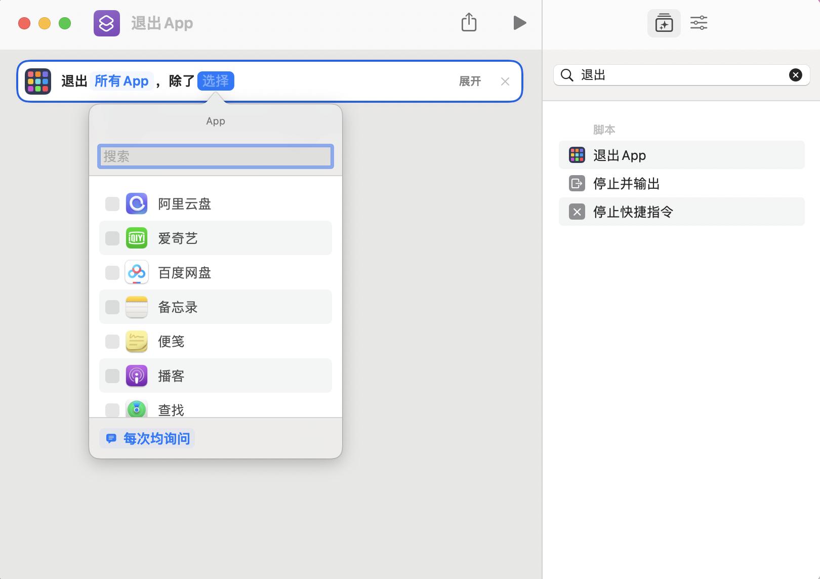
Task: Click the Run shortcut play icon
Action: click(520, 23)
